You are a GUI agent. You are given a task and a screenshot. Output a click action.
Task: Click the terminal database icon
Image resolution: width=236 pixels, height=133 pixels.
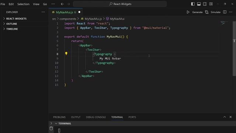coord(51,128)
